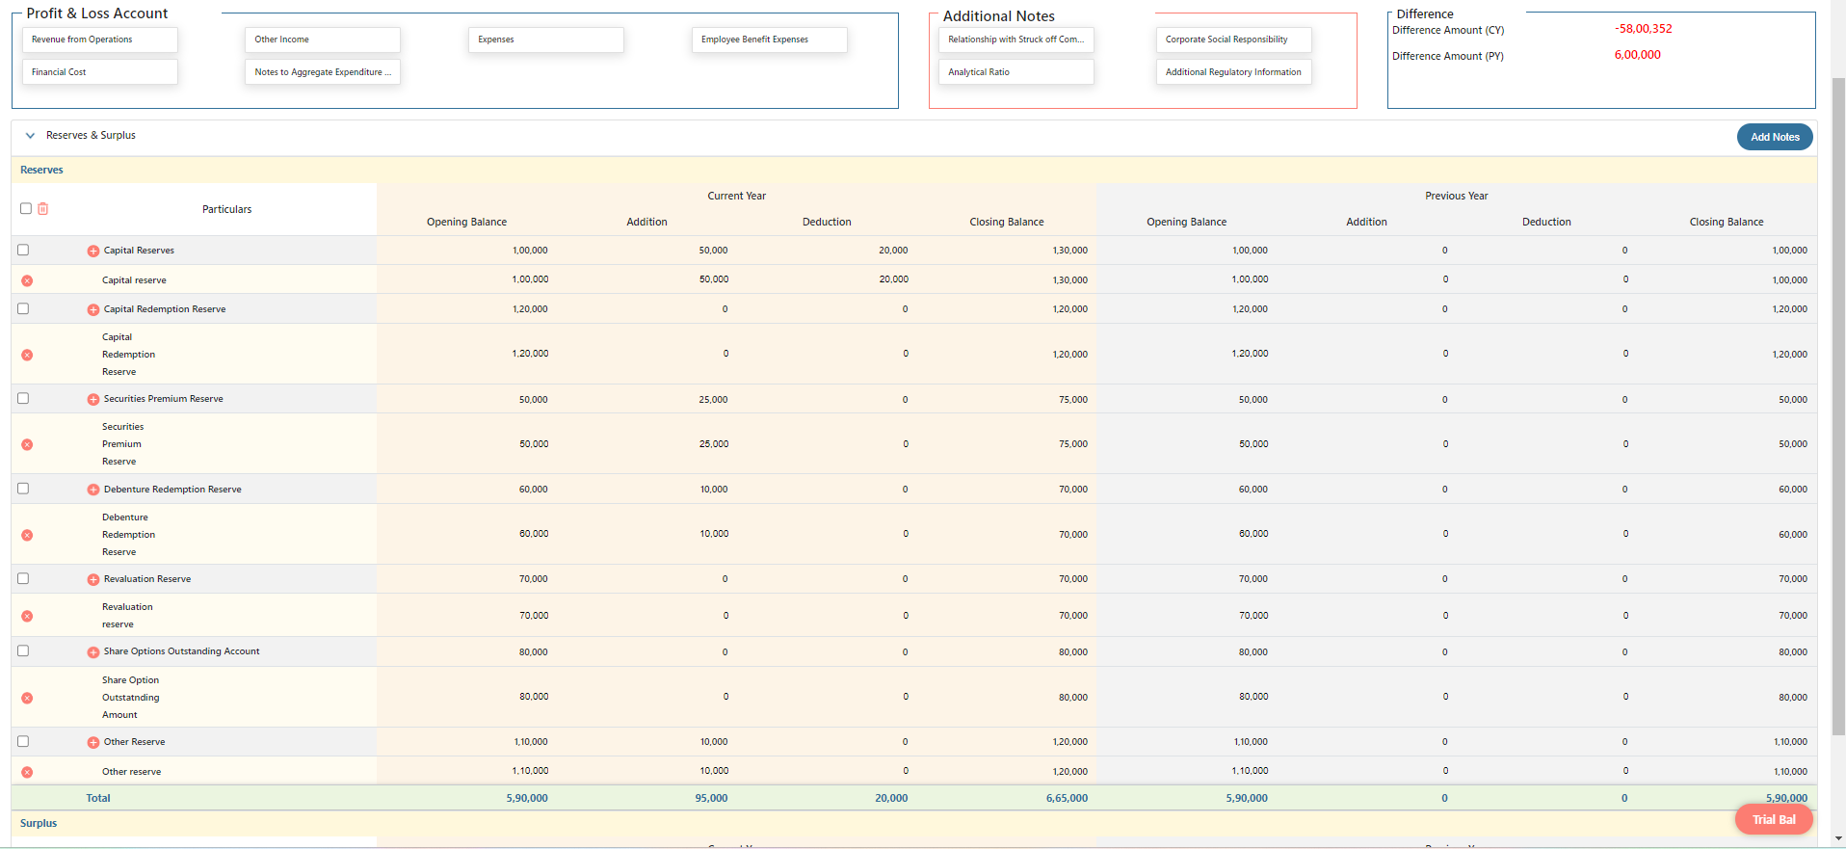Click plus icon beside Debenture Redemption Reserve
The width and height of the screenshot is (1846, 849).
(x=93, y=490)
